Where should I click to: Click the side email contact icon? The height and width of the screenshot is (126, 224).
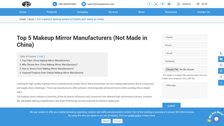click(221, 59)
